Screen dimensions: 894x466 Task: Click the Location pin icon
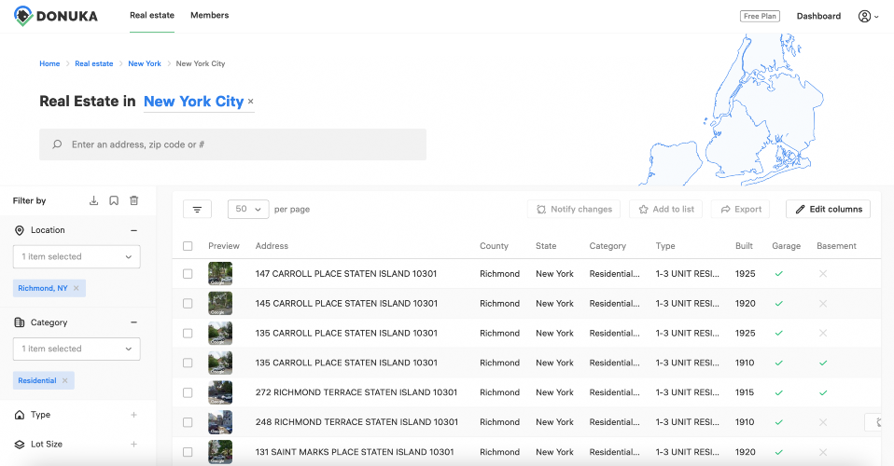click(20, 230)
